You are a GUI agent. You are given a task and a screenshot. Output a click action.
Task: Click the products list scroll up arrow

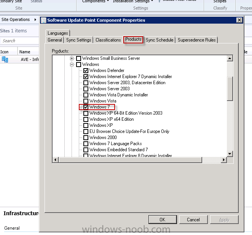tap(230, 58)
